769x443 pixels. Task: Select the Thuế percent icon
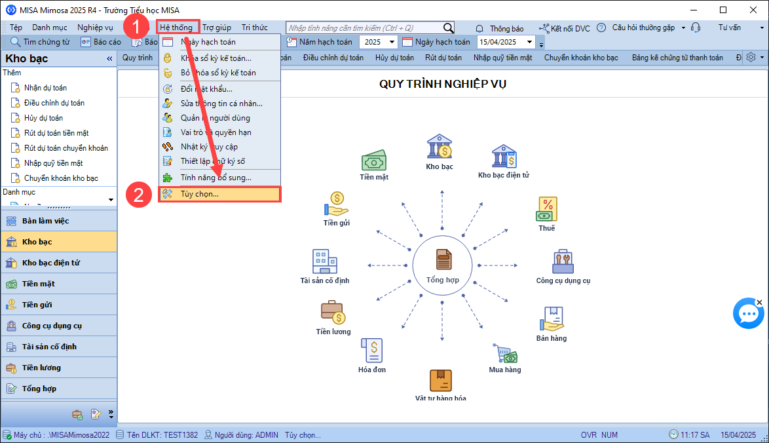547,209
